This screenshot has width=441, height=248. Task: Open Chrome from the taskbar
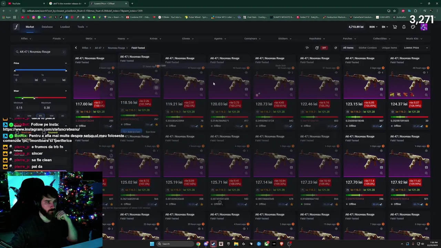pyautogui.click(x=198, y=244)
